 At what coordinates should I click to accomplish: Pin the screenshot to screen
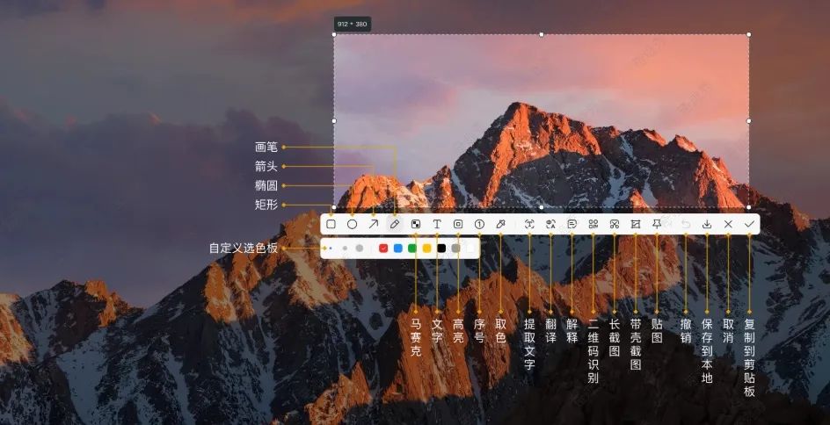(x=657, y=225)
